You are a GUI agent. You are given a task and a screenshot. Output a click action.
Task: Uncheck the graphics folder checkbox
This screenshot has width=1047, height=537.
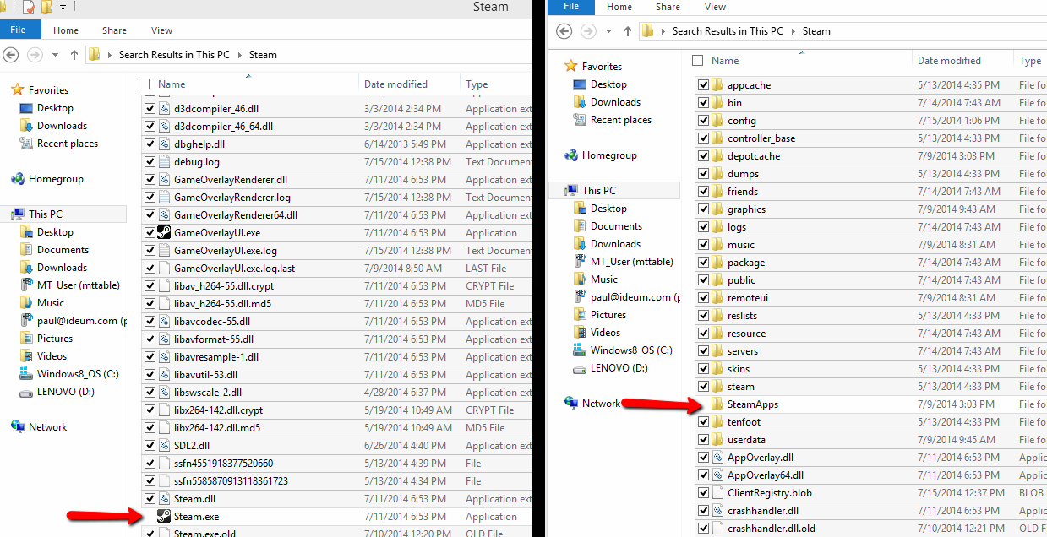pos(703,209)
